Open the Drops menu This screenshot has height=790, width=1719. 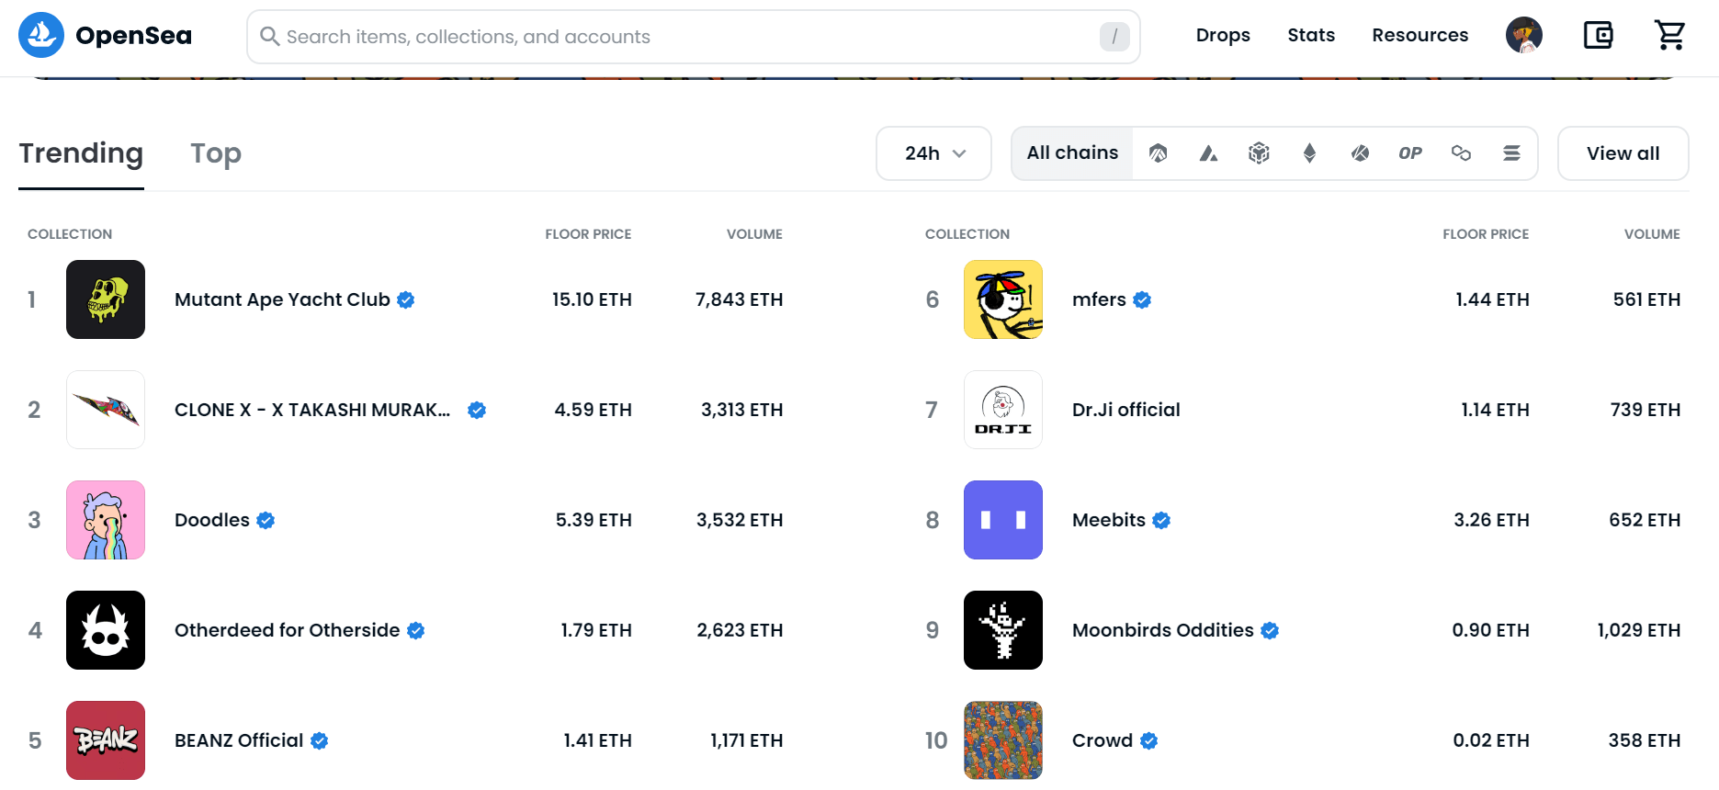point(1222,36)
